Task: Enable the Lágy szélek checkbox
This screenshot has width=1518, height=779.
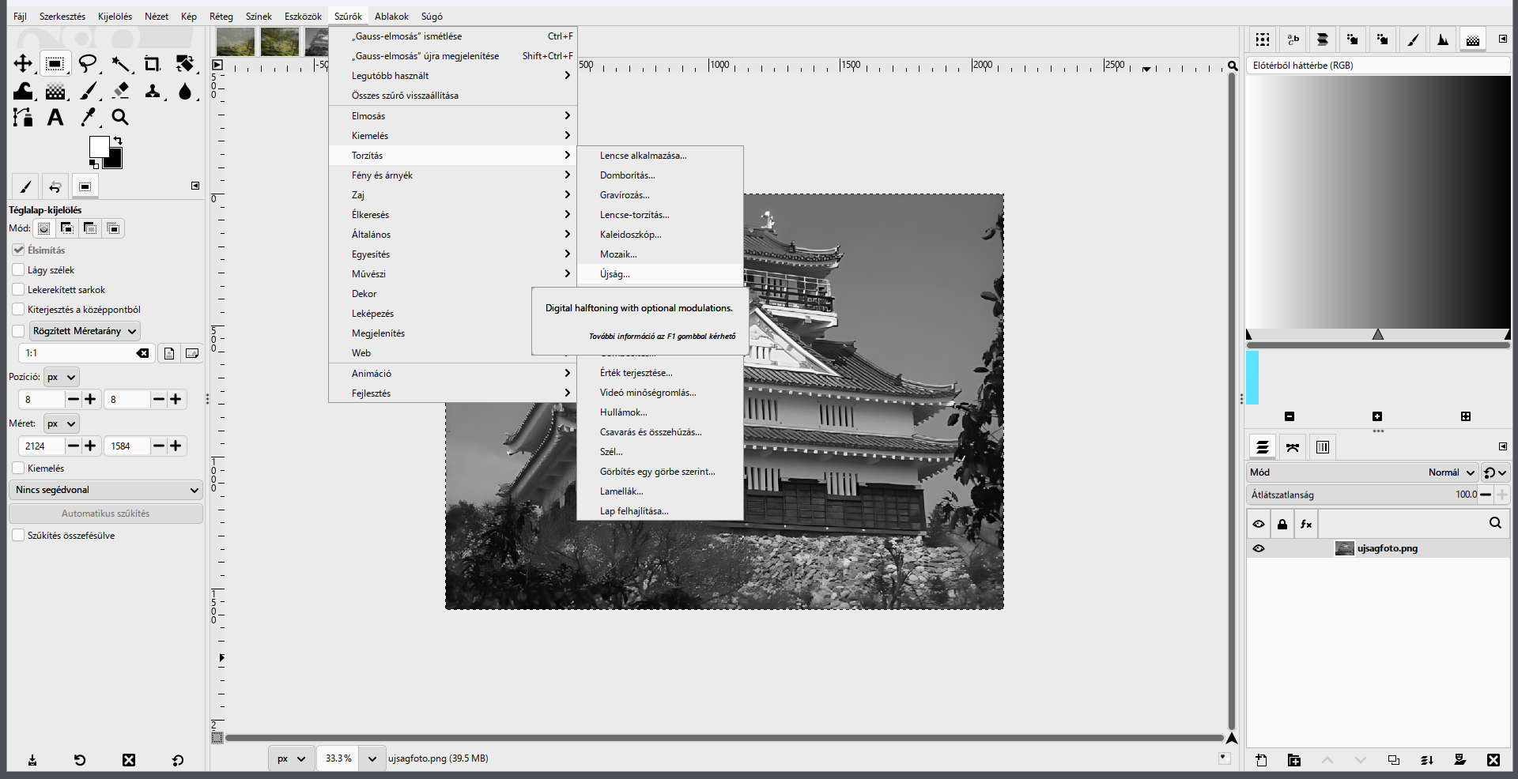Action: point(18,269)
